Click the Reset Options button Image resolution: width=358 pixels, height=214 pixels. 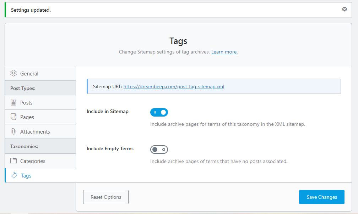pos(106,197)
